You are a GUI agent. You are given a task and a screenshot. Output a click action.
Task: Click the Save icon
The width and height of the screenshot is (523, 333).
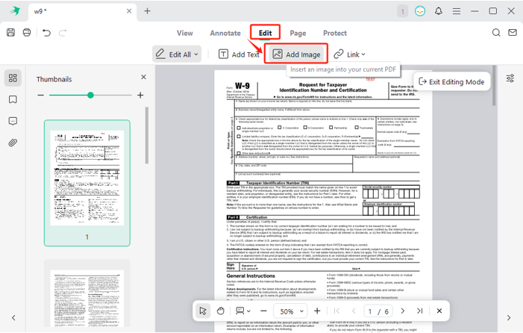(x=10, y=32)
